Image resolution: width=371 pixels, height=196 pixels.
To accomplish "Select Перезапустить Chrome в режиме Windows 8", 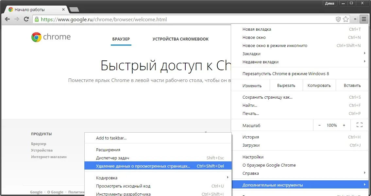I will (299, 73).
